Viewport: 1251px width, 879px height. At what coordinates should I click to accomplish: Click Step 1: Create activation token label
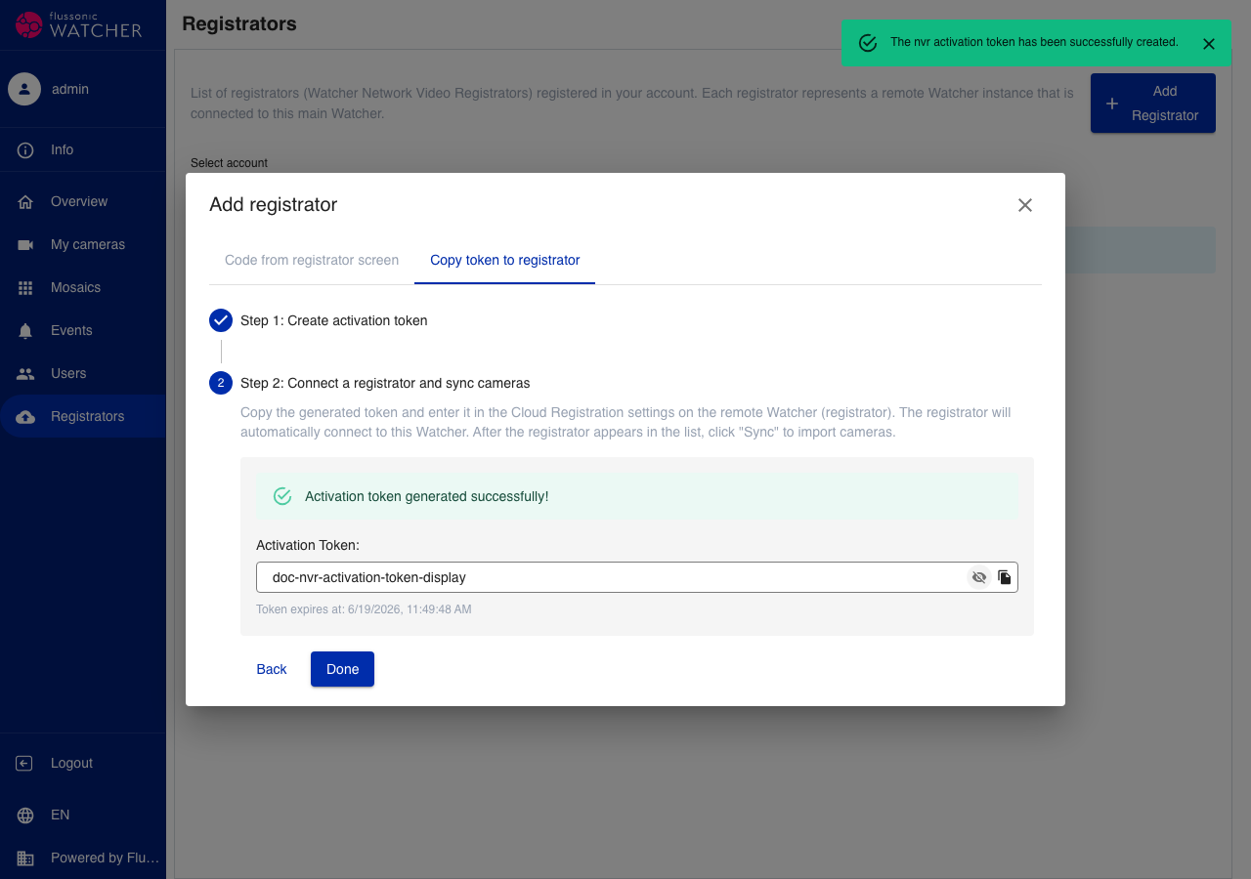(334, 320)
